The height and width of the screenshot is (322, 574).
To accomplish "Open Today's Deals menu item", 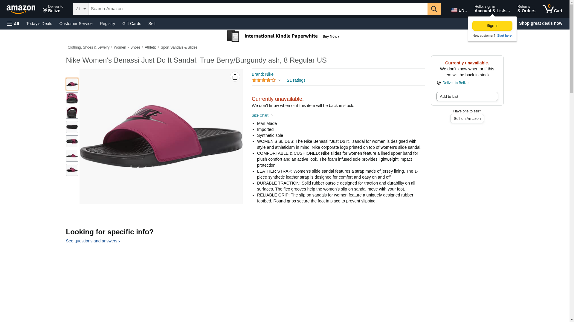I will [39, 24].
